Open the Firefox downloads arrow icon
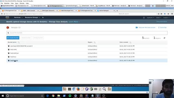 [x=165, y=14]
